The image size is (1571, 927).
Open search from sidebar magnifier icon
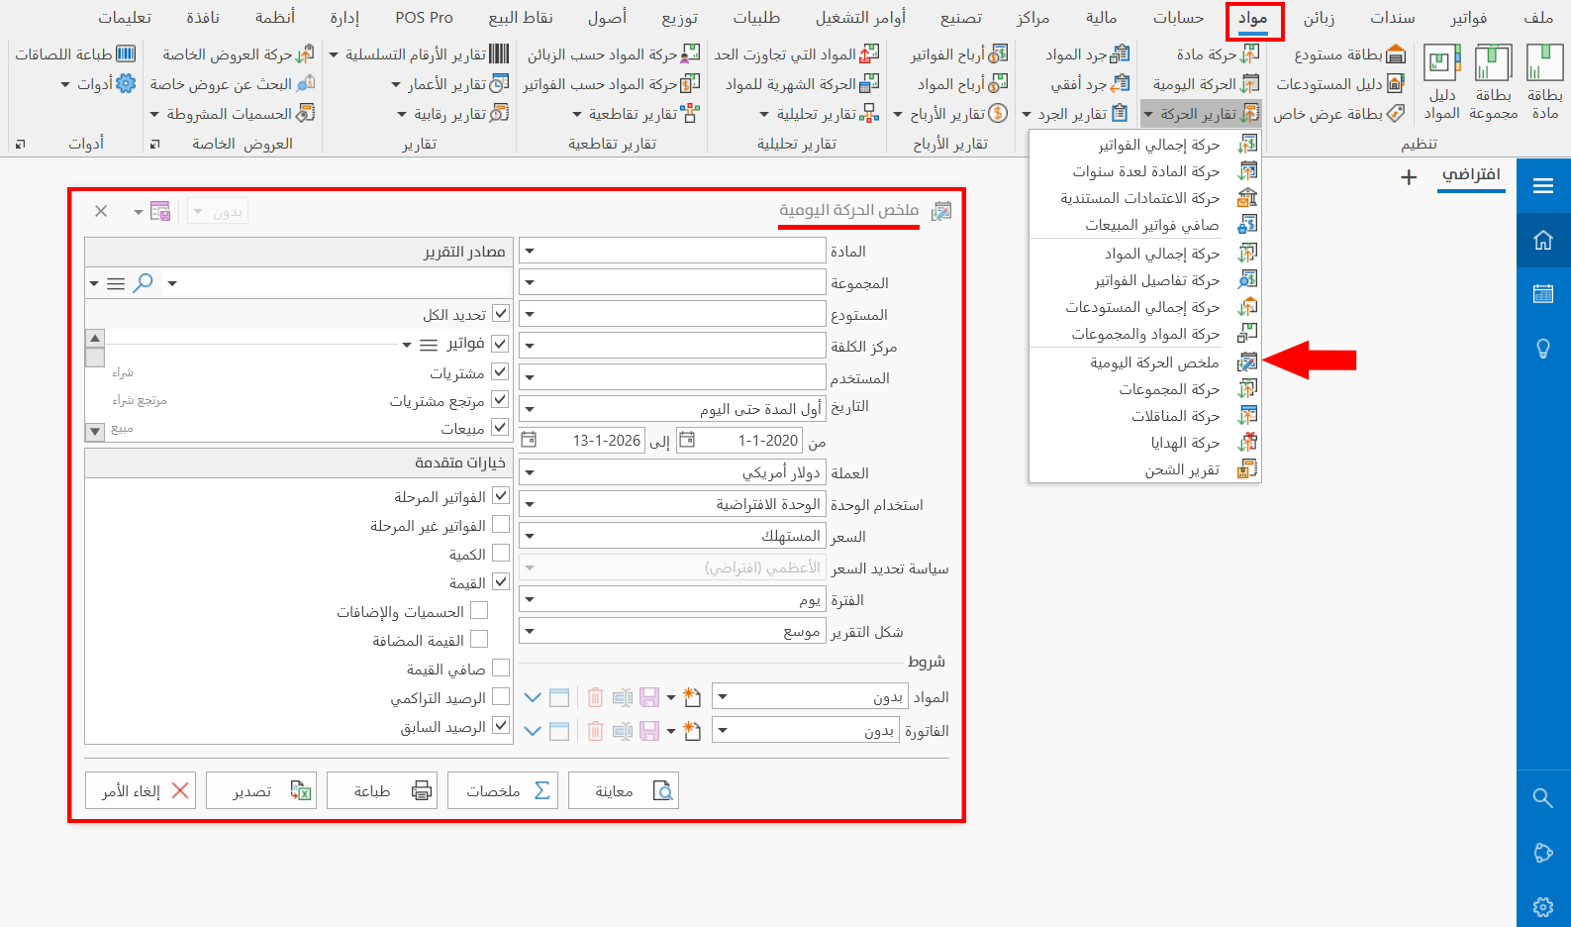pos(1543,797)
